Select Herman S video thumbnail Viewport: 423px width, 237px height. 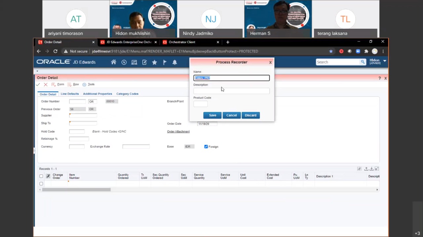tap(278, 19)
